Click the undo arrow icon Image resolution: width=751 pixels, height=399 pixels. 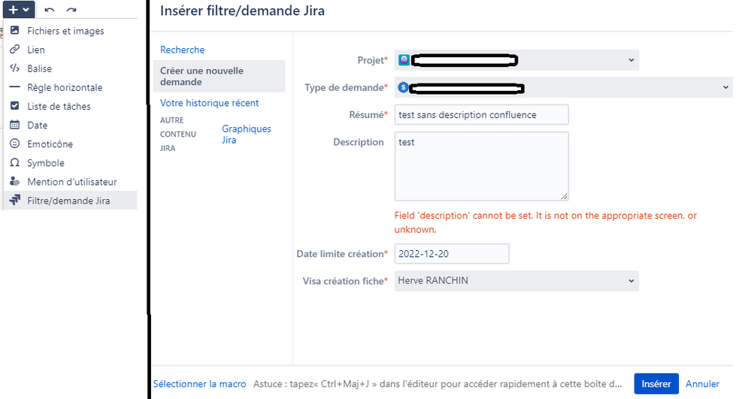[x=50, y=10]
